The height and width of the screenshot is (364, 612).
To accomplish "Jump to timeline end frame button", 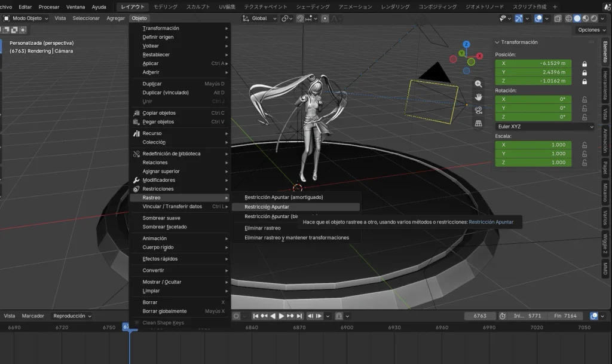I will 299,316.
